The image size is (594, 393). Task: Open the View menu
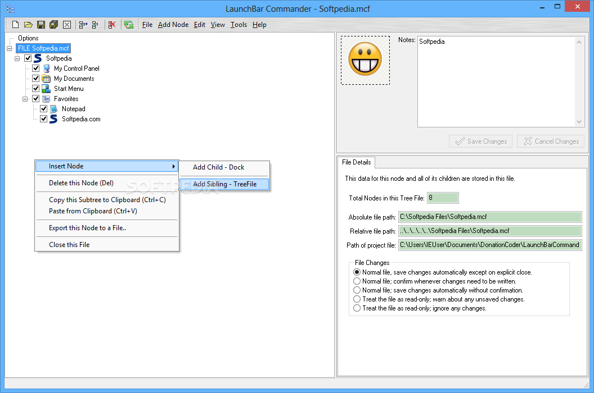tap(218, 25)
